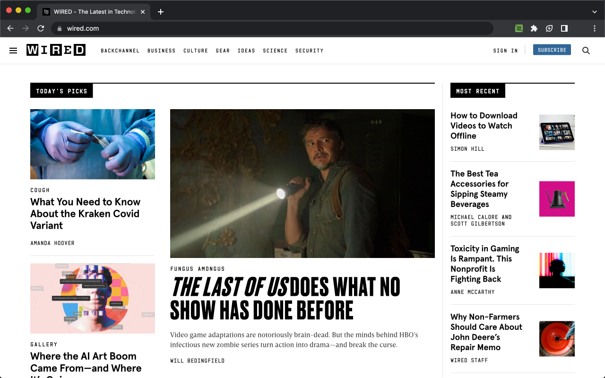605x378 pixels.
Task: Open the Best Tea Accessories article
Action: (x=480, y=189)
